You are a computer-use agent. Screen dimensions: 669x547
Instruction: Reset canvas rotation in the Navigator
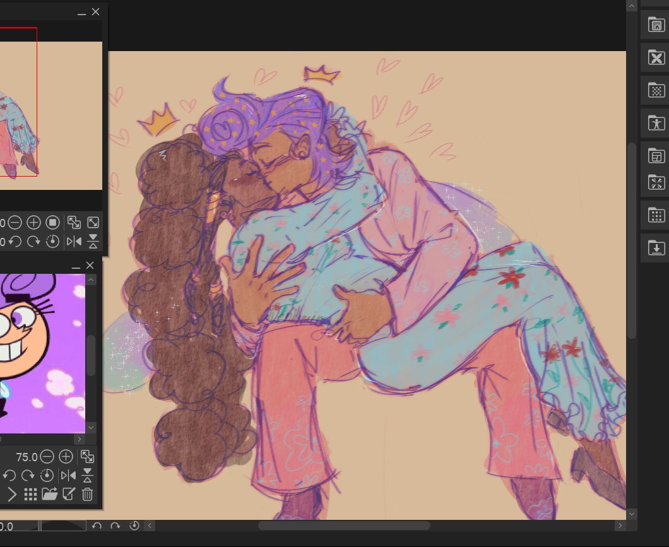click(53, 242)
